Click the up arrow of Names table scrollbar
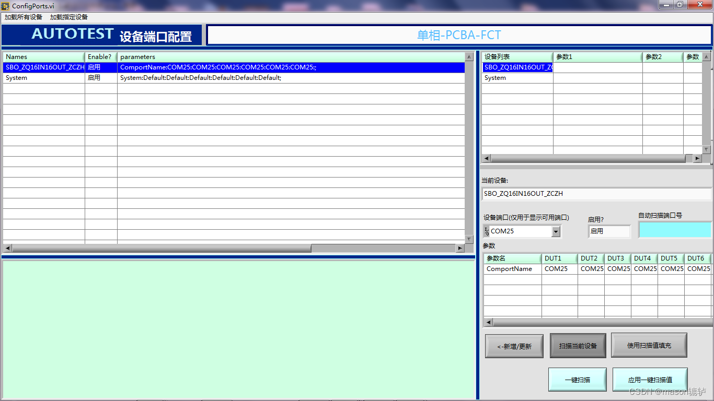The height and width of the screenshot is (401, 714). [x=469, y=57]
